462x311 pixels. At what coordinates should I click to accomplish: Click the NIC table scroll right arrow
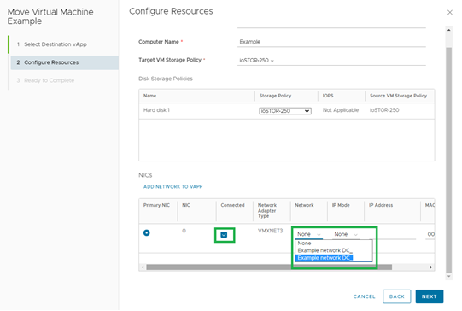point(430,267)
